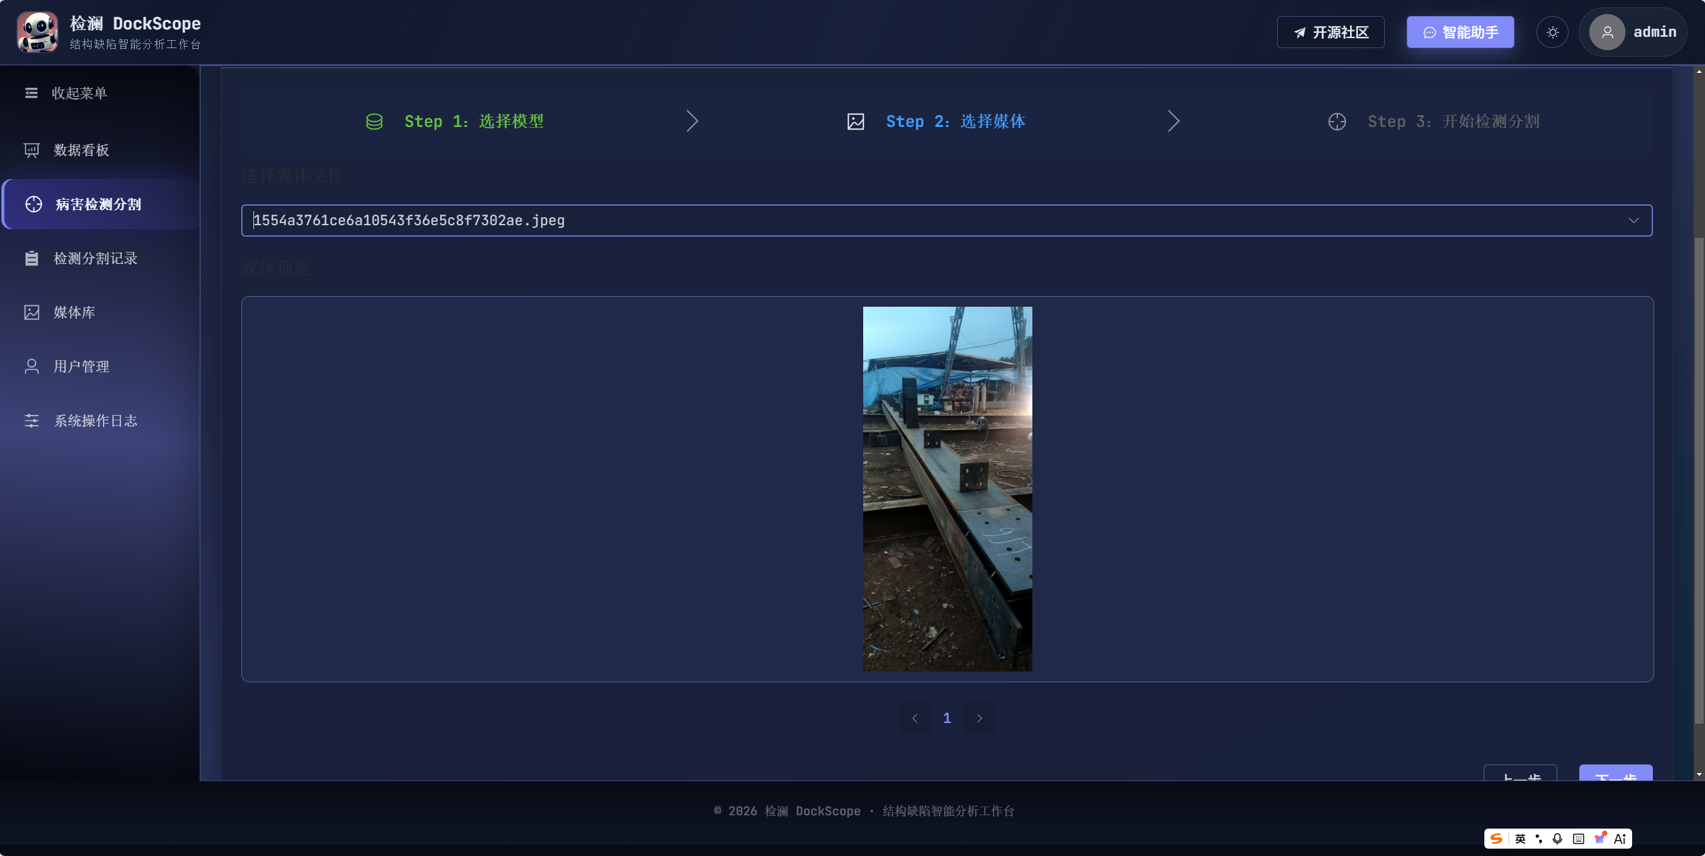Click the IME microphone icon
The image size is (1705, 856).
[1558, 839]
